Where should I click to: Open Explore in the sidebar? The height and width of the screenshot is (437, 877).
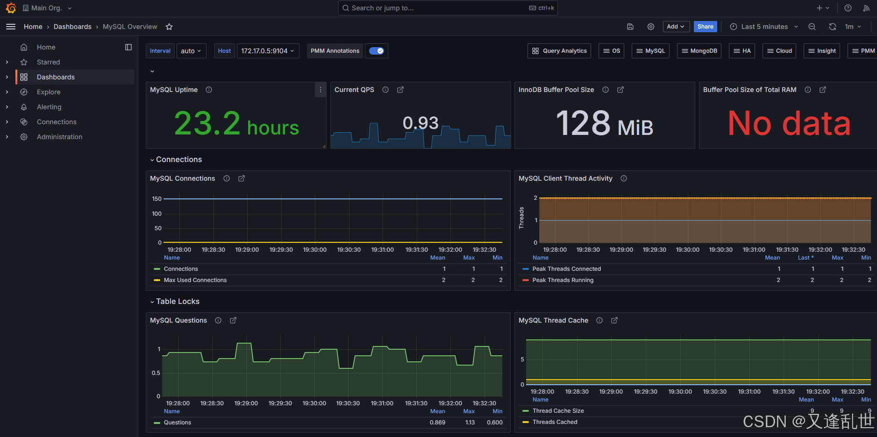coord(49,92)
